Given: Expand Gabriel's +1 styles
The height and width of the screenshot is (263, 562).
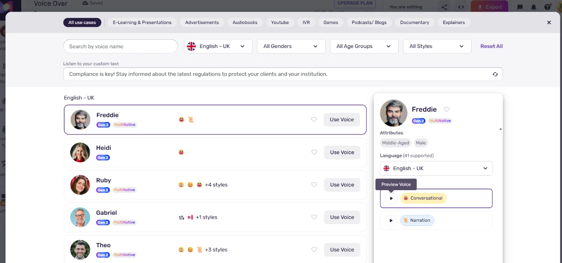Looking at the screenshot, I should pos(206,217).
